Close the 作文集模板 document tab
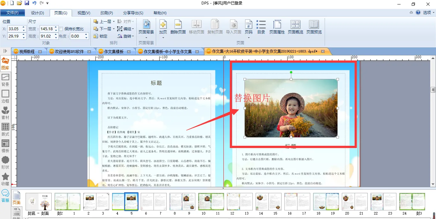This screenshot has height=219, width=436. 129,52
